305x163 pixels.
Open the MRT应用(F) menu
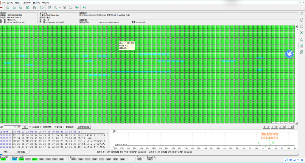click(7, 3)
